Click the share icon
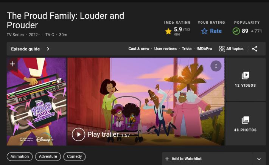The image size is (269, 165). (x=255, y=49)
